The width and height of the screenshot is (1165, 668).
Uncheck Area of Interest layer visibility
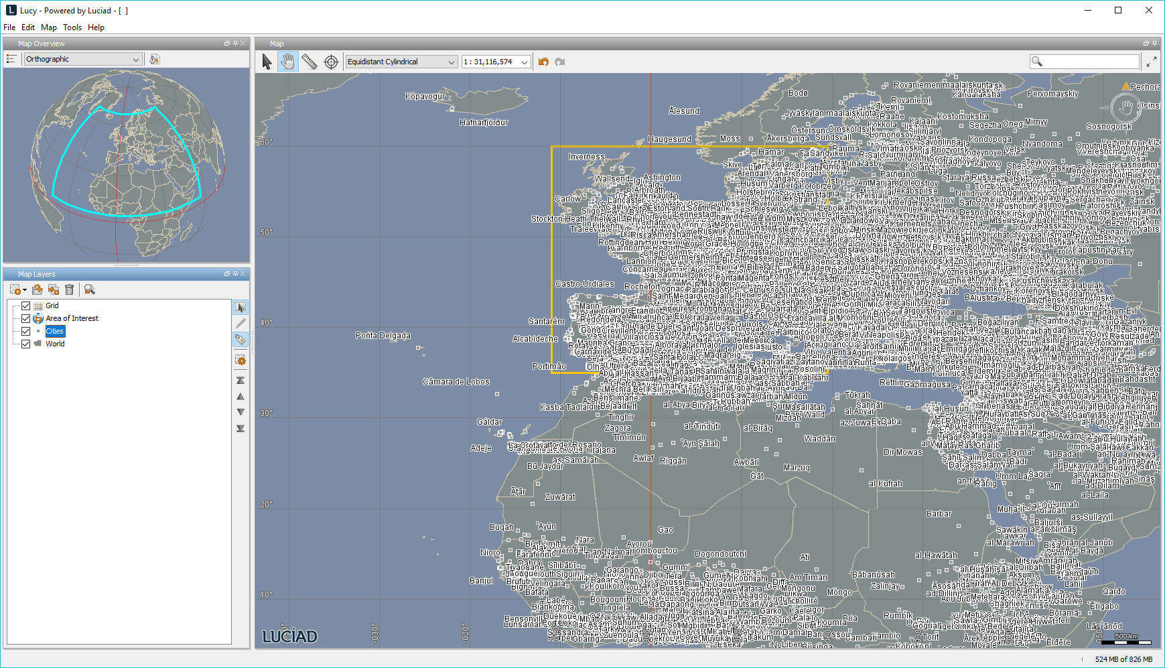26,318
